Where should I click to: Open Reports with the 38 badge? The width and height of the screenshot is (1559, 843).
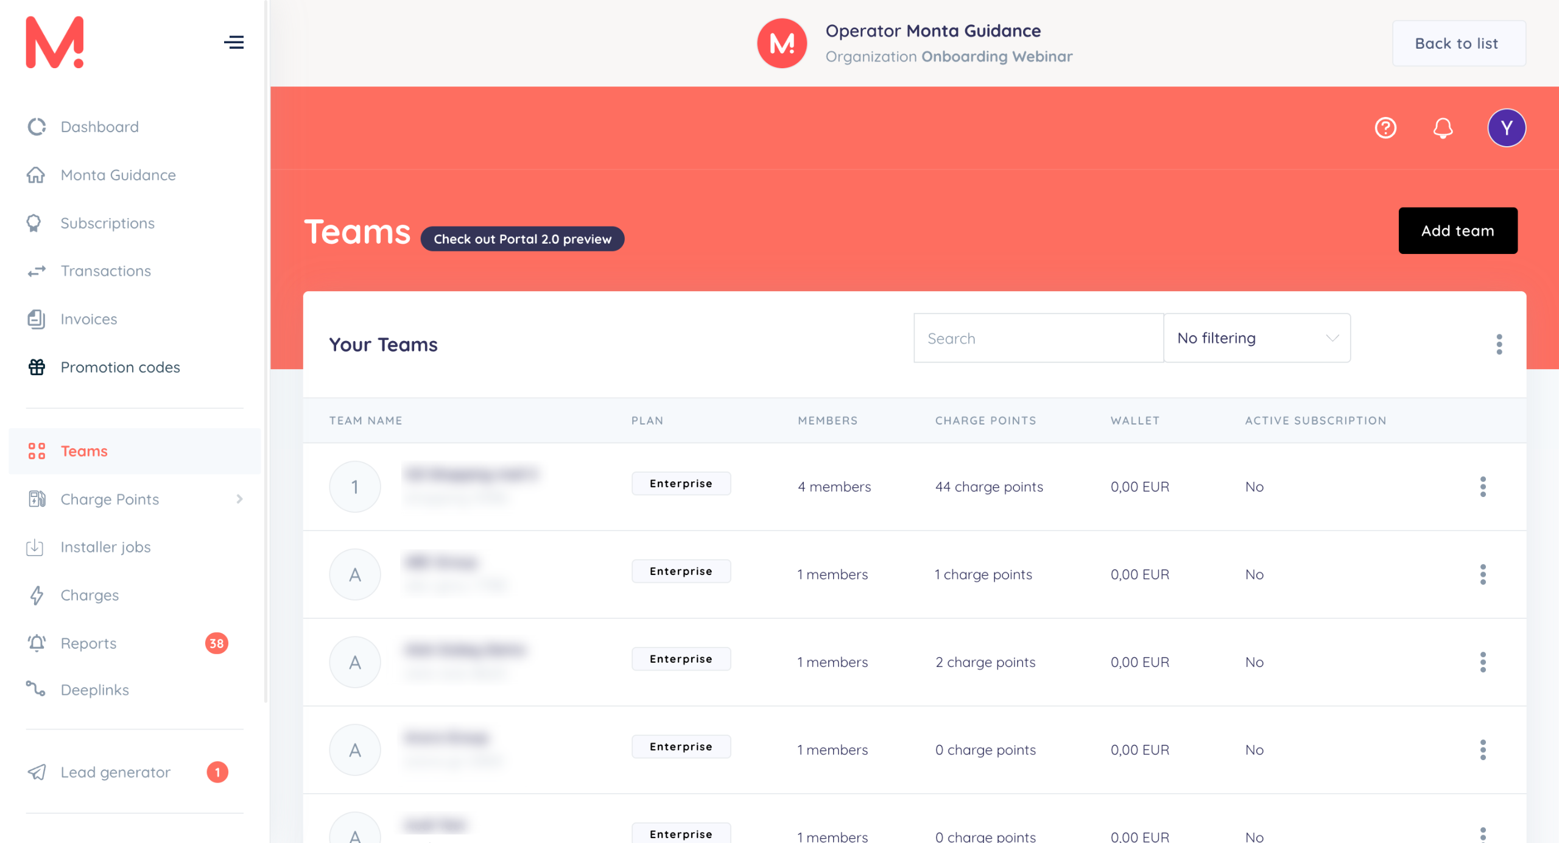[x=89, y=643]
